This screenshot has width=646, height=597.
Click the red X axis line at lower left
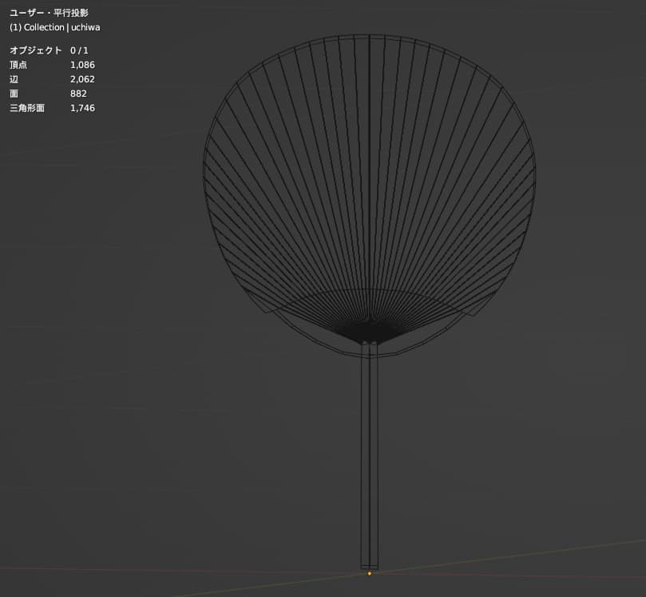pyautogui.click(x=120, y=570)
